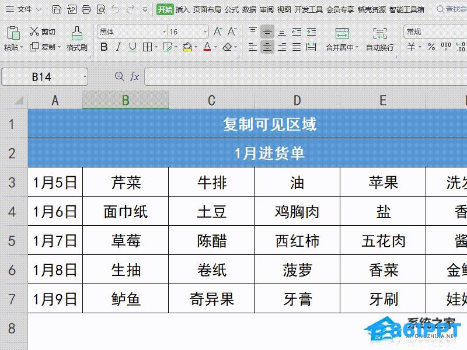Image resolution: width=467 pixels, height=350 pixels.
Task: Switch to the Data tab
Action: [249, 9]
